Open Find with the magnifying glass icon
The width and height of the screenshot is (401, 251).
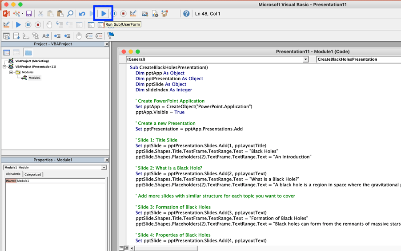pyautogui.click(x=70, y=13)
